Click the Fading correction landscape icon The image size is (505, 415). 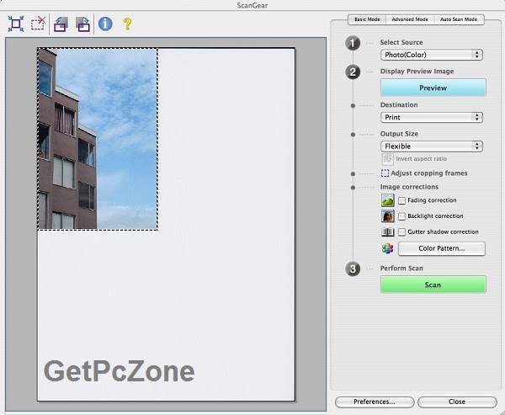coord(388,200)
